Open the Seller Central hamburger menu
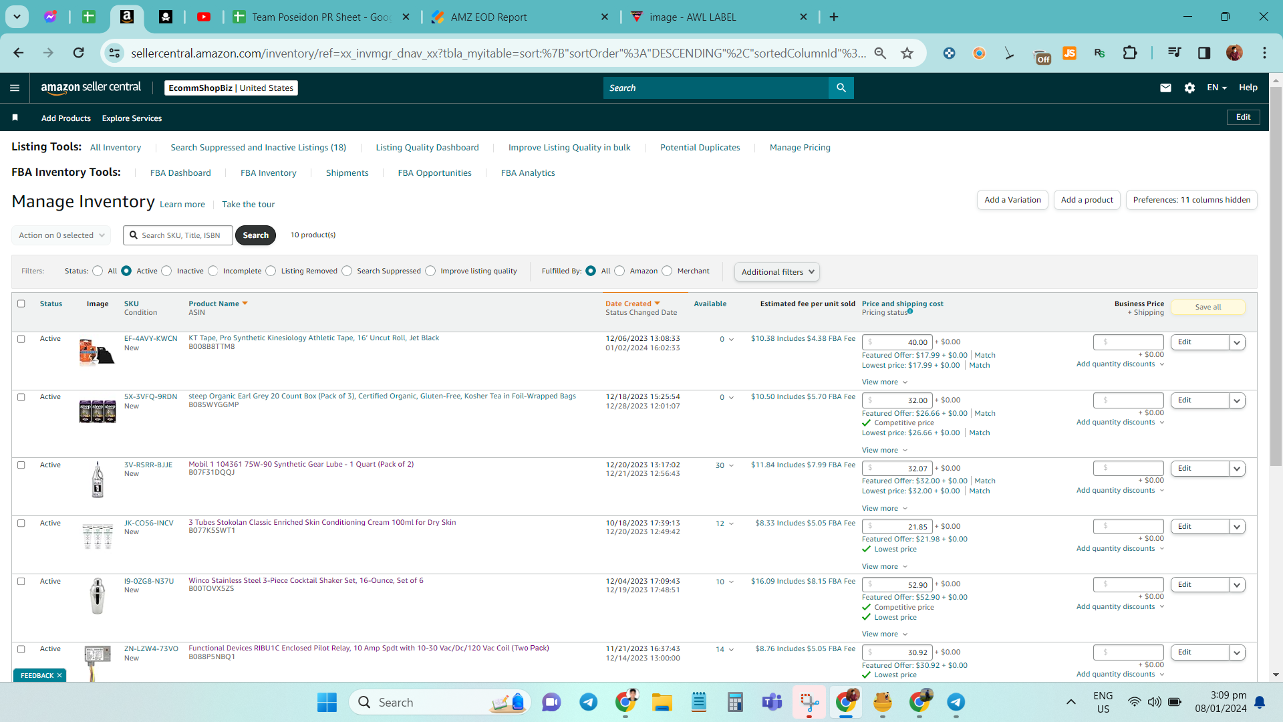 (15, 88)
